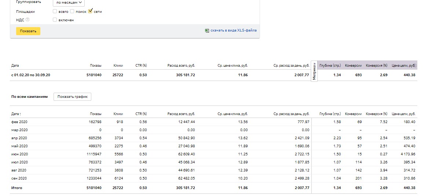Enable the 'всего' checkbox

[x=55, y=11]
